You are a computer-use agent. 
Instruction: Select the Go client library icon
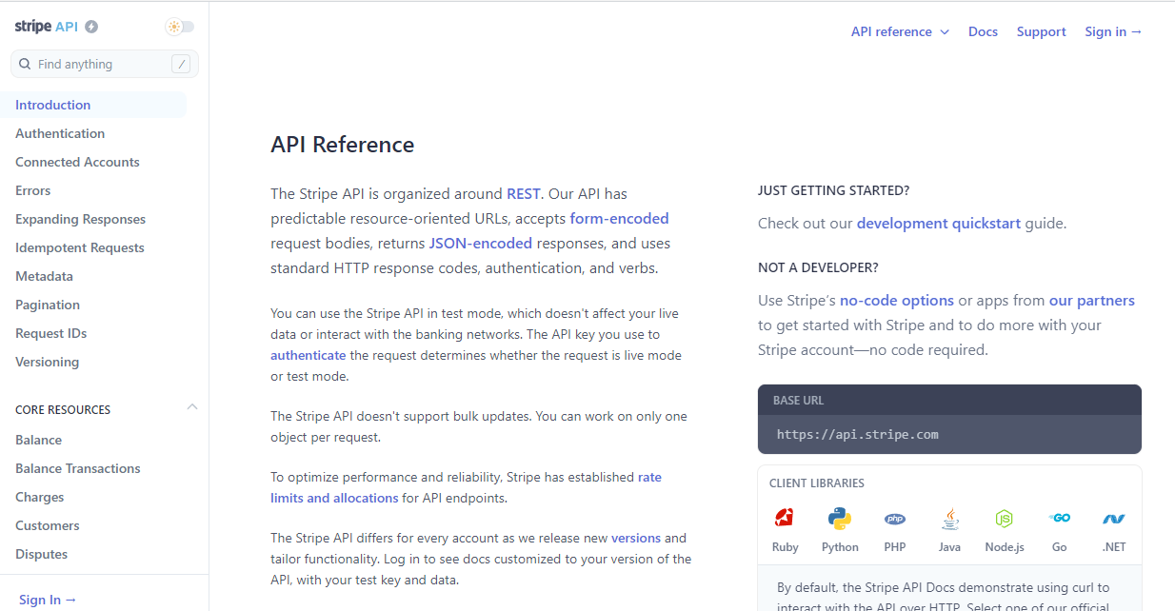[x=1059, y=519]
